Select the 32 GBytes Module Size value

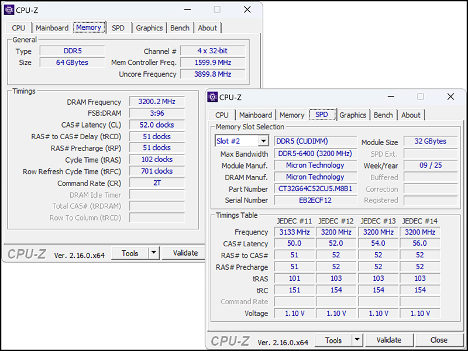tap(431, 141)
